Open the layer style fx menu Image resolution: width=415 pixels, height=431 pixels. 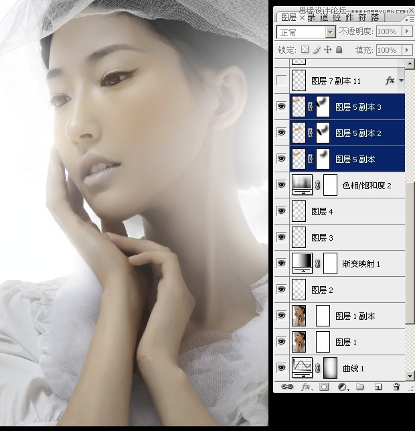[x=306, y=387]
